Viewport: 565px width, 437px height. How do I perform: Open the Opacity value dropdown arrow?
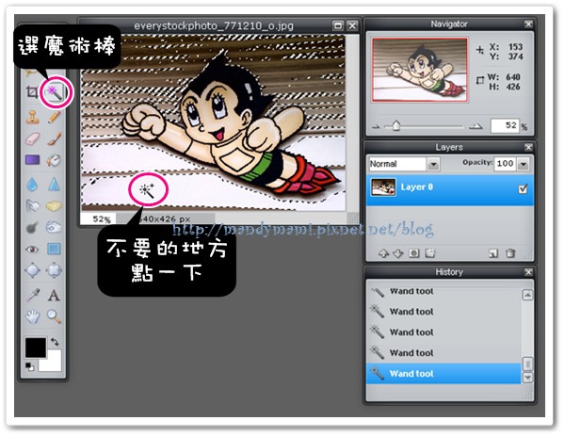(x=524, y=164)
